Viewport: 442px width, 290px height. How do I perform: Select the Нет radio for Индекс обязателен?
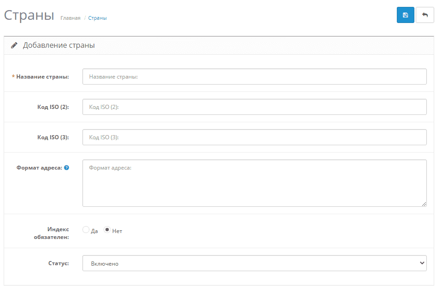[x=107, y=230]
